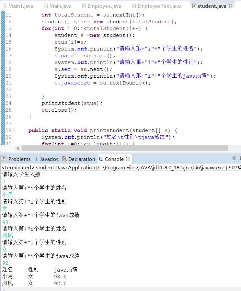Click "s.name" on line 17
The width and height of the screenshot is (241, 291).
pos(64,55)
